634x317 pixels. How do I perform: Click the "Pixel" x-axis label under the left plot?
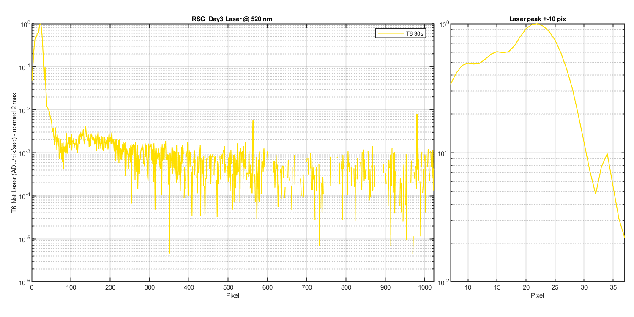click(232, 295)
